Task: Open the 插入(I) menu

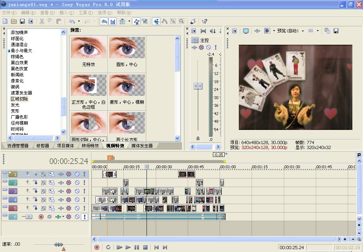Action: pos(66,13)
